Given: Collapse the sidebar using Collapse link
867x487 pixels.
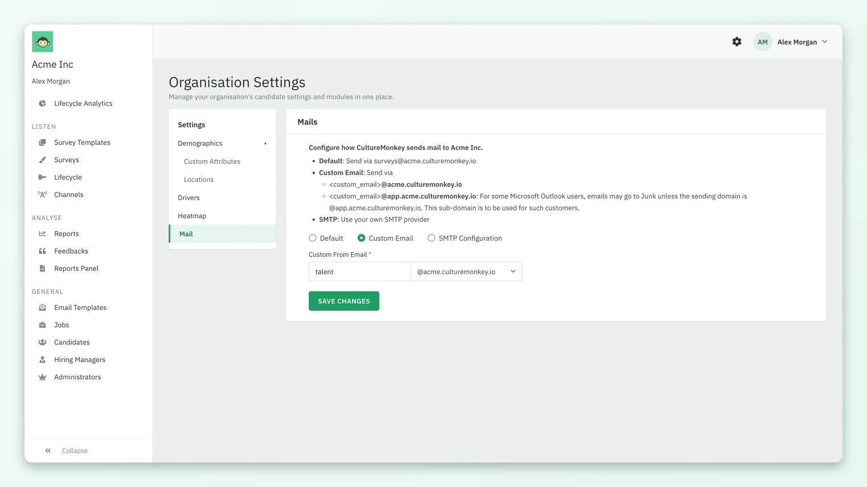Looking at the screenshot, I should (75, 451).
